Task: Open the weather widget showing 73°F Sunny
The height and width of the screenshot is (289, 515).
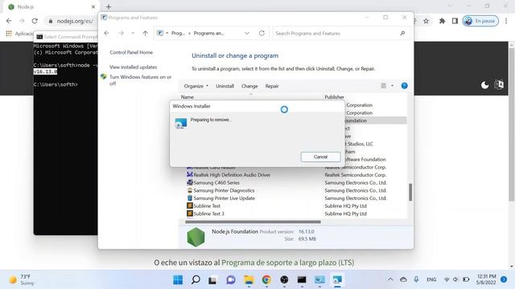Action: click(22, 279)
